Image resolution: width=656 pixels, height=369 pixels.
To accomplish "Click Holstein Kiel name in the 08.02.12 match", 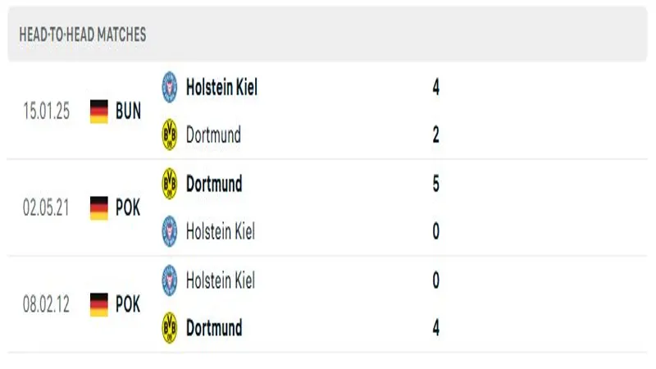I will tap(220, 280).
